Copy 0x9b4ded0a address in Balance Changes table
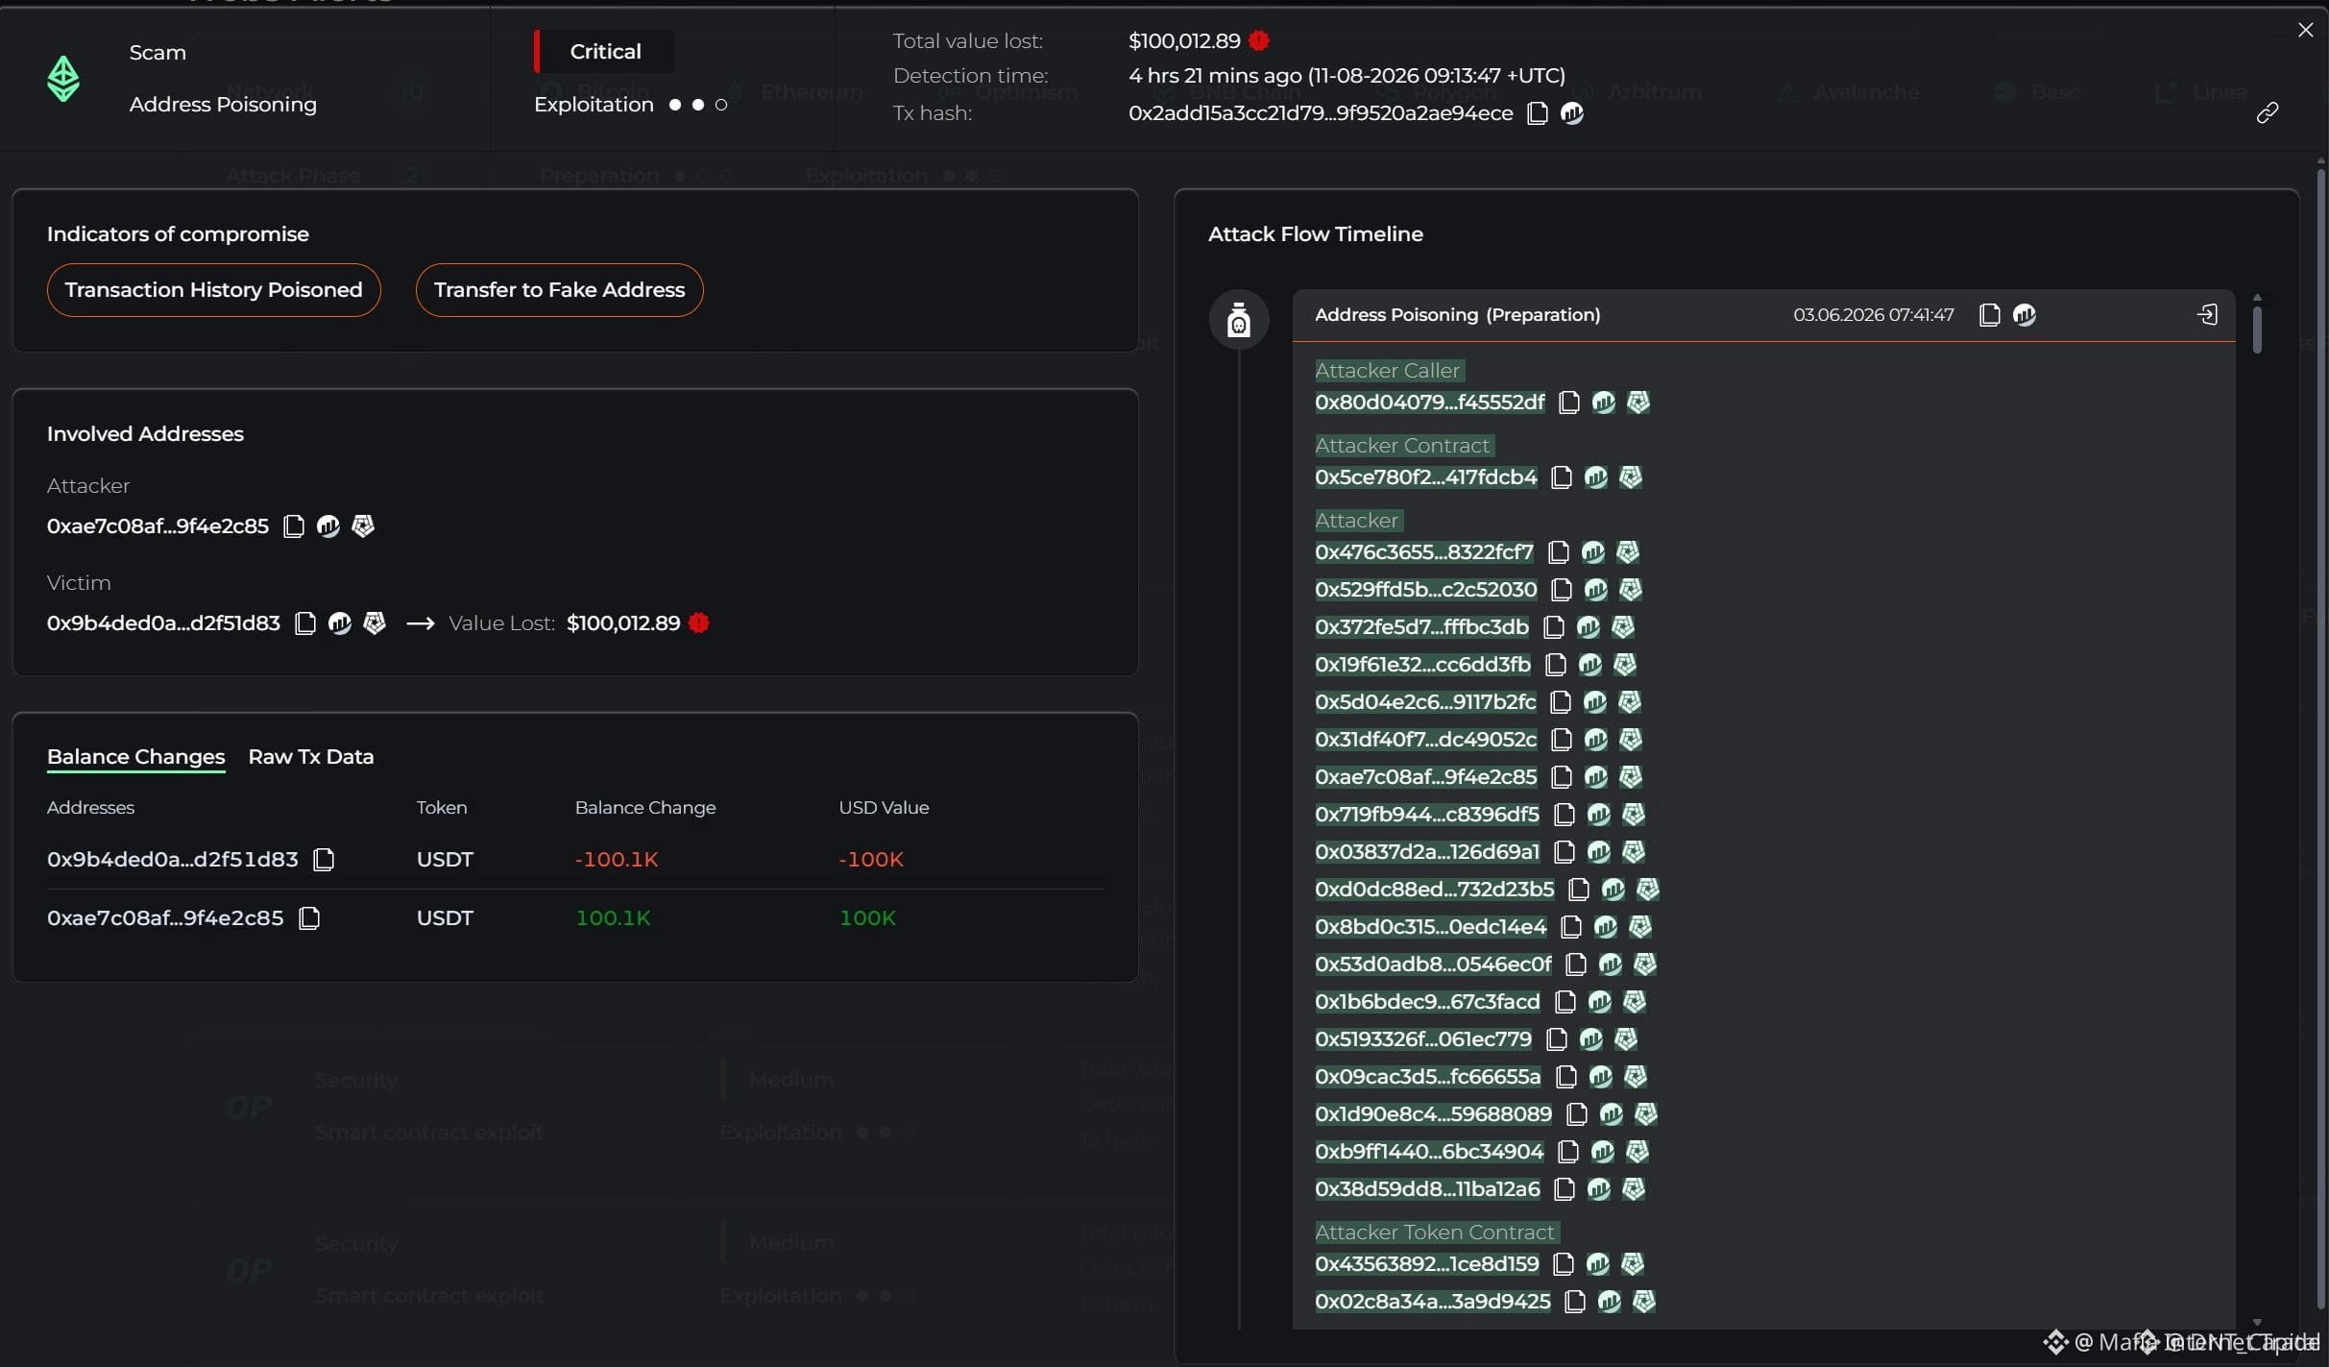This screenshot has height=1367, width=2329. click(x=325, y=859)
